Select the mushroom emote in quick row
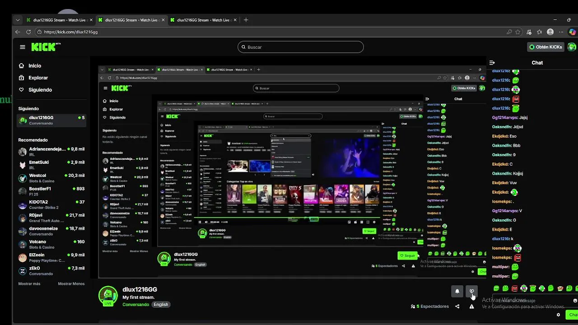The image size is (578, 325). click(560, 288)
